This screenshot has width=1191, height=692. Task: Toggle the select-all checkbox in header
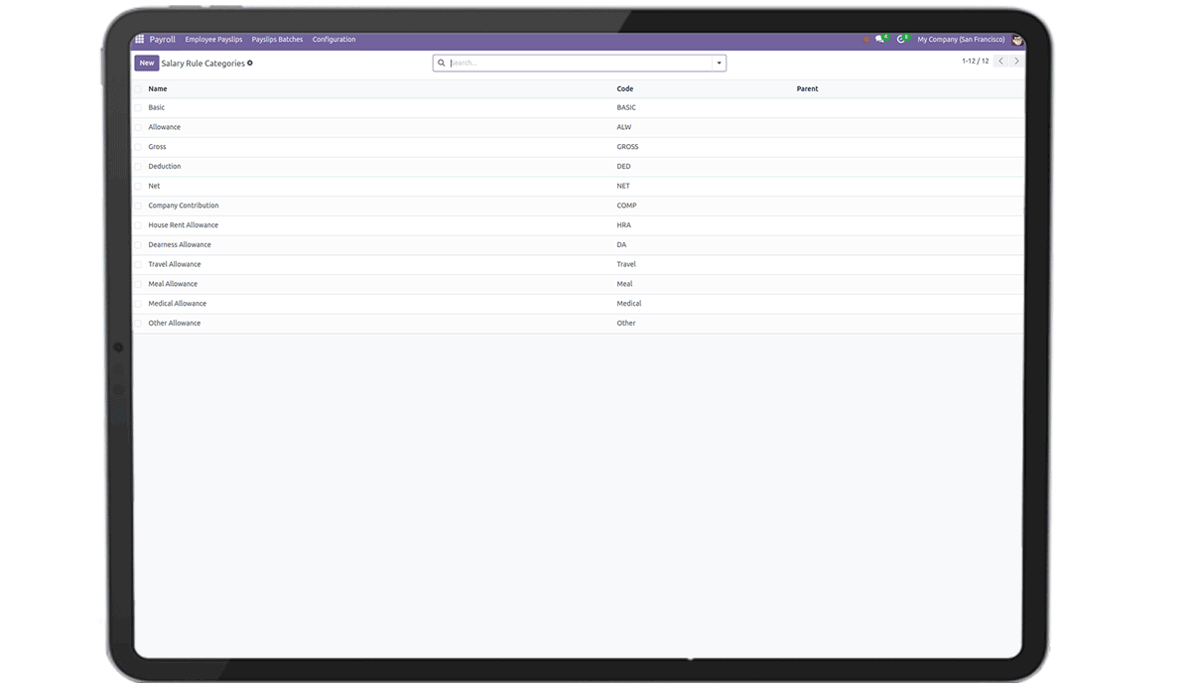[x=139, y=89]
